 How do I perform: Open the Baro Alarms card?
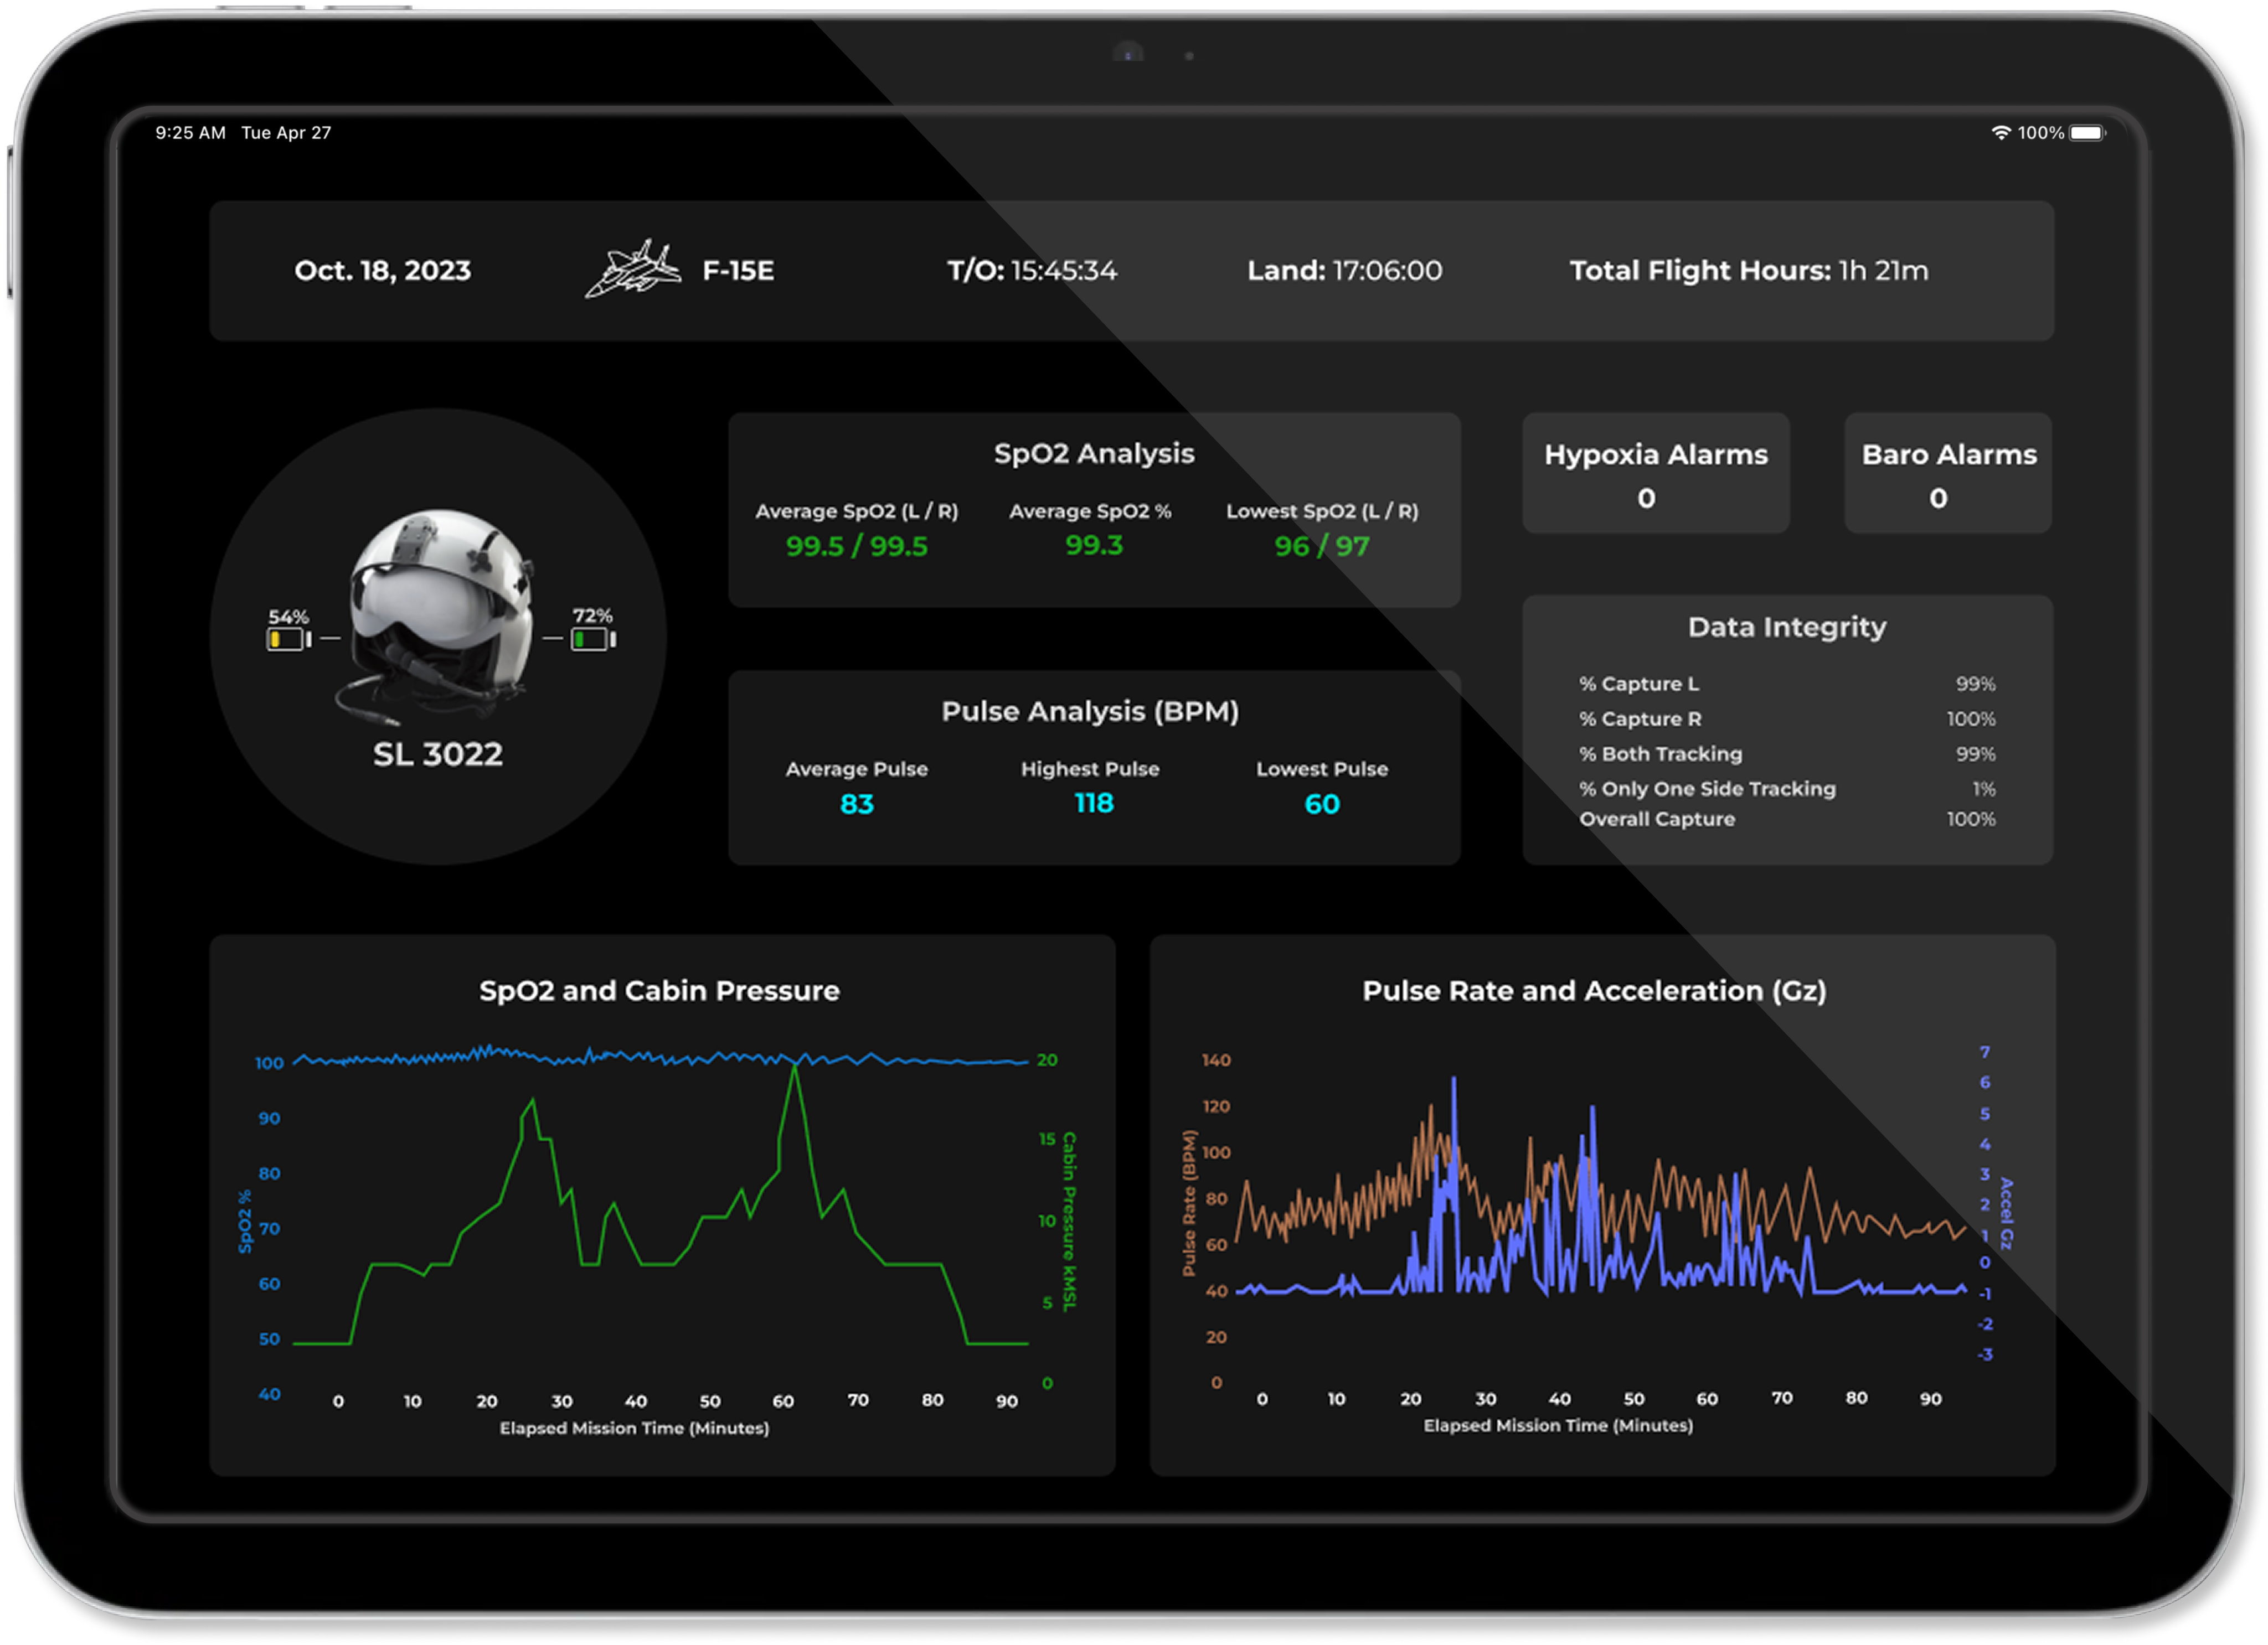[x=1948, y=473]
